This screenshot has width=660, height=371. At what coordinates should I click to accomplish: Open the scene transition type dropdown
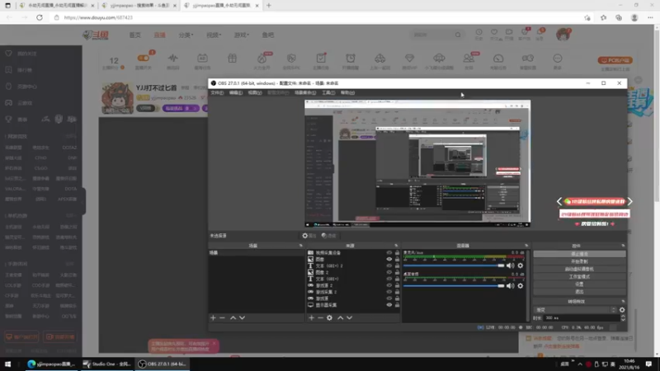[575, 310]
